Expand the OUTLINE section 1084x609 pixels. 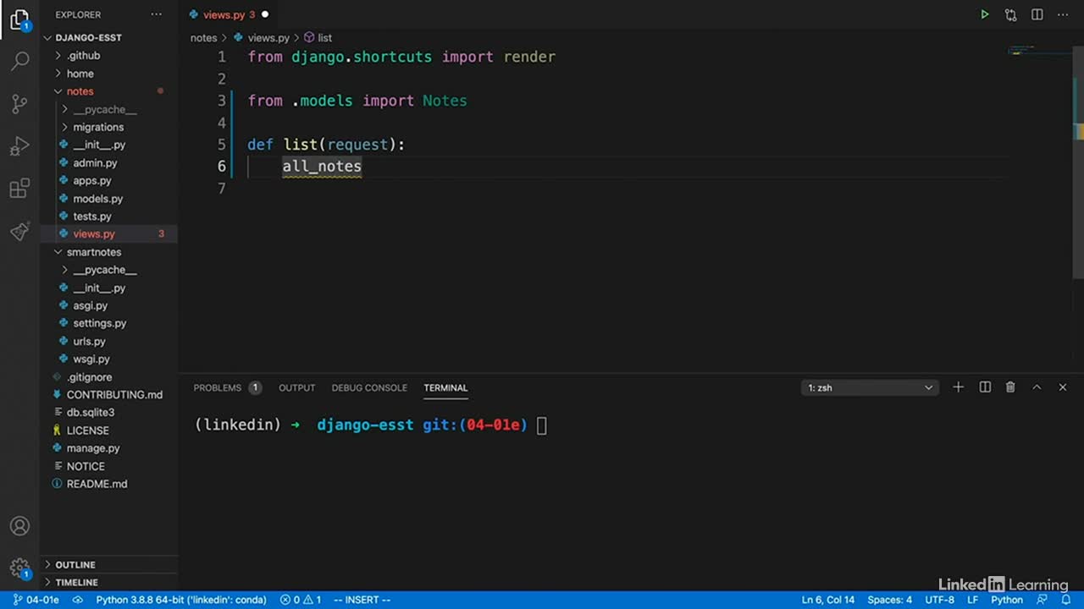75,564
